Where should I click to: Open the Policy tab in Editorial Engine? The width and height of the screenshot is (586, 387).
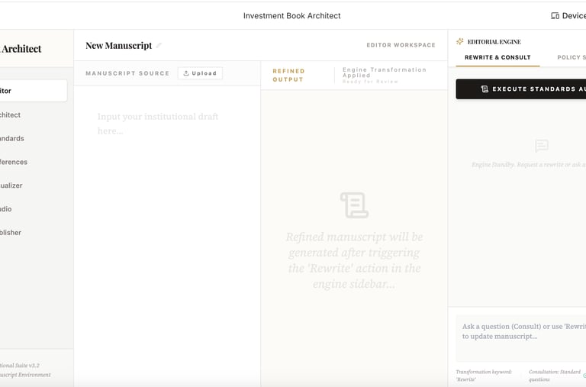point(571,57)
